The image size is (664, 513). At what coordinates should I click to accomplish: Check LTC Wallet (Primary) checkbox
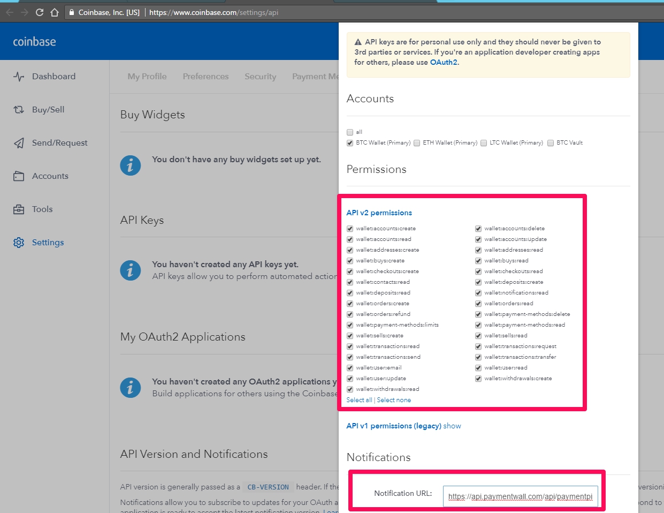click(x=484, y=143)
